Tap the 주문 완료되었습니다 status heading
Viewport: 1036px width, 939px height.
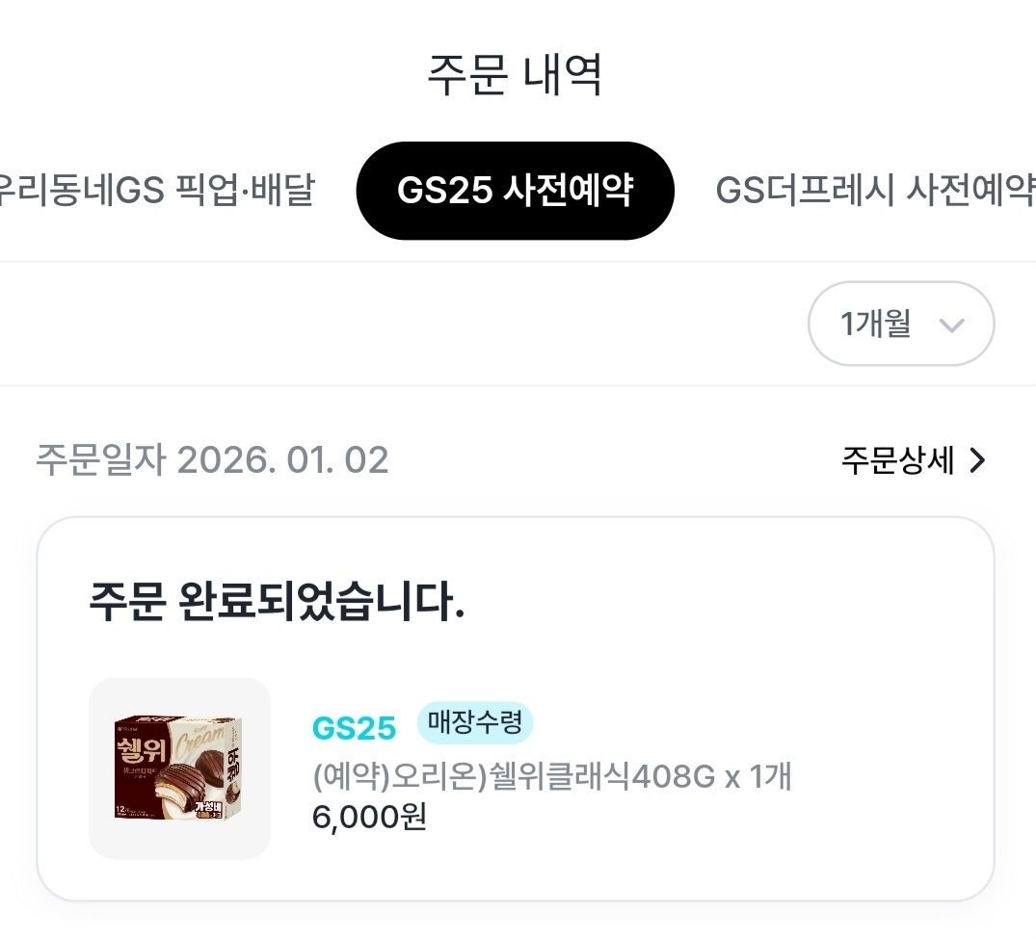point(277,604)
